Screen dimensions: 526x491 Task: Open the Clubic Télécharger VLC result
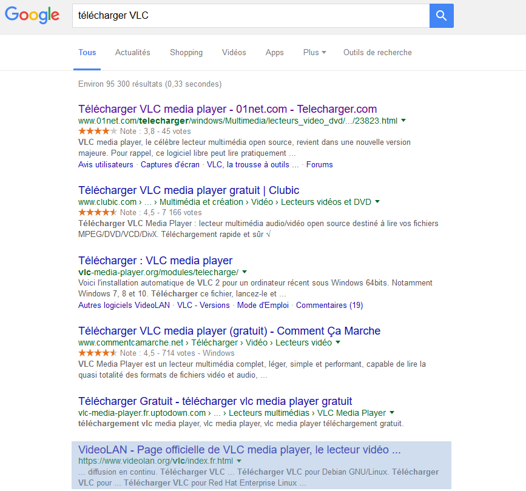point(189,190)
